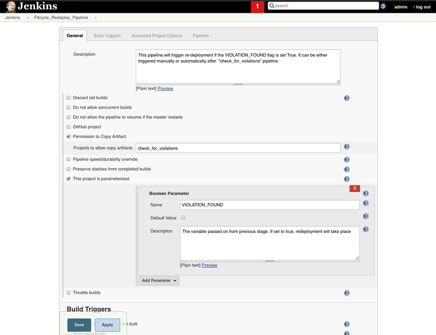Open help for Preserve stashes option
This screenshot has height=335, width=436.
point(347,169)
